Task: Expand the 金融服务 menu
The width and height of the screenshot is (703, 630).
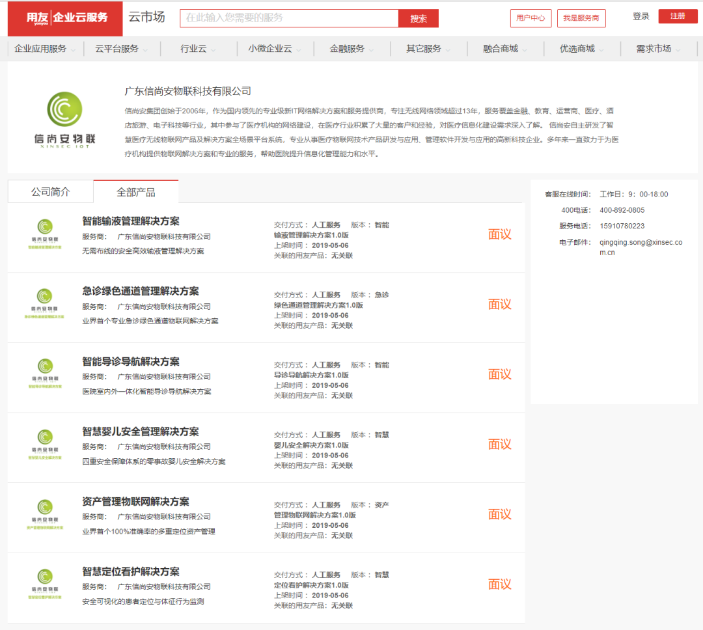Action: point(352,49)
